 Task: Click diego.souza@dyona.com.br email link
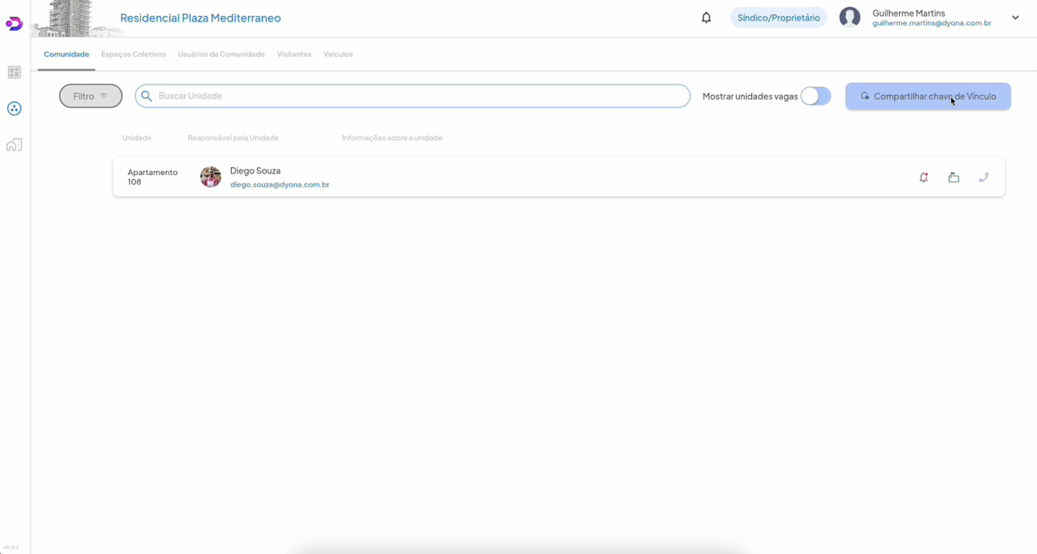pyautogui.click(x=279, y=185)
